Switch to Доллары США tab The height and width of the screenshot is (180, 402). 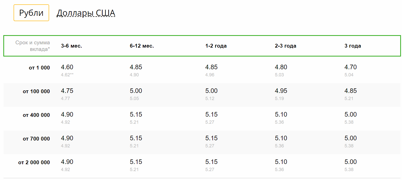pos(86,13)
